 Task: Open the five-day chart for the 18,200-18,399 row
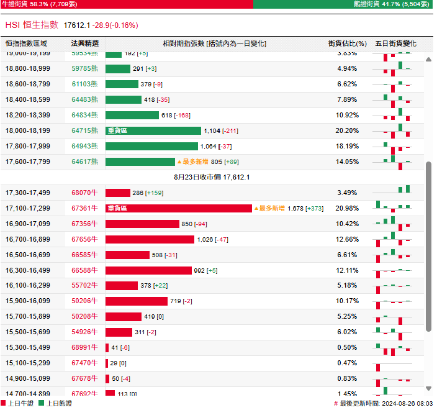point(393,116)
